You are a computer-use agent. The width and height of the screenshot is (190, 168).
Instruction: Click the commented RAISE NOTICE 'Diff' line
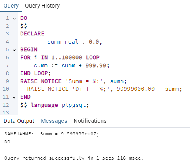coord(101,89)
